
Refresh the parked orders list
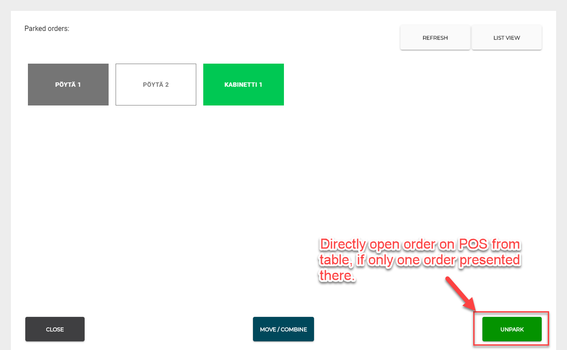tap(435, 38)
